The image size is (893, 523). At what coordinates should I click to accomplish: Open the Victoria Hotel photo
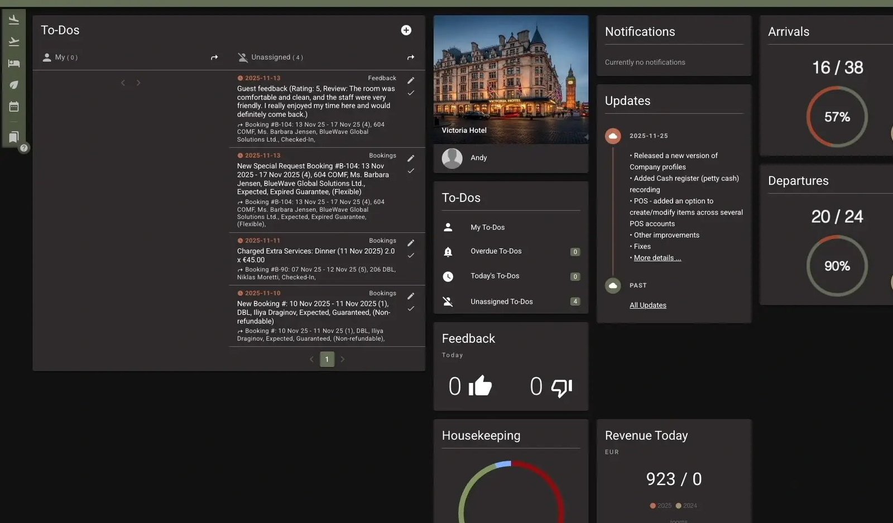(511, 79)
